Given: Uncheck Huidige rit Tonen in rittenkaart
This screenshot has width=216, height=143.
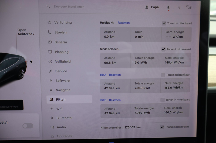Looking at the screenshot, I should [164, 23].
